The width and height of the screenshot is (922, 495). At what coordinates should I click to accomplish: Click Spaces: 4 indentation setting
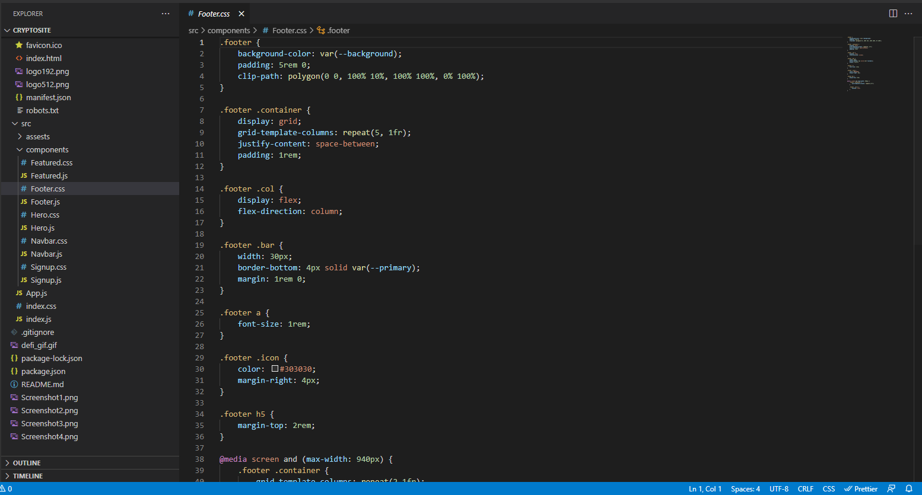pyautogui.click(x=745, y=489)
